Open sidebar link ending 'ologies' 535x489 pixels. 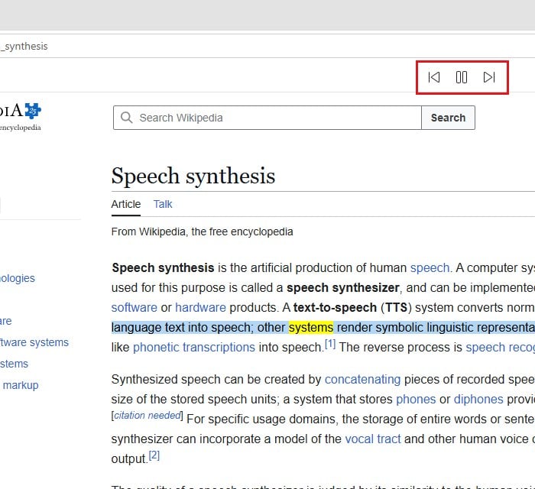(18, 278)
